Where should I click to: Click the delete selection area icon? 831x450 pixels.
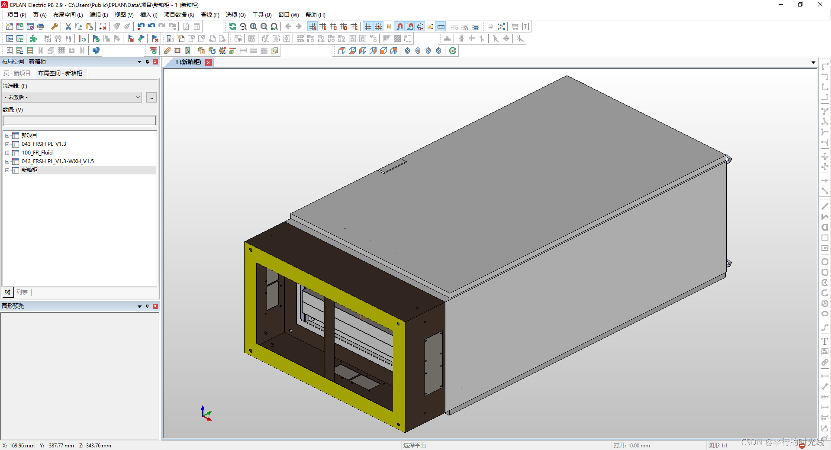pyautogui.click(x=103, y=26)
